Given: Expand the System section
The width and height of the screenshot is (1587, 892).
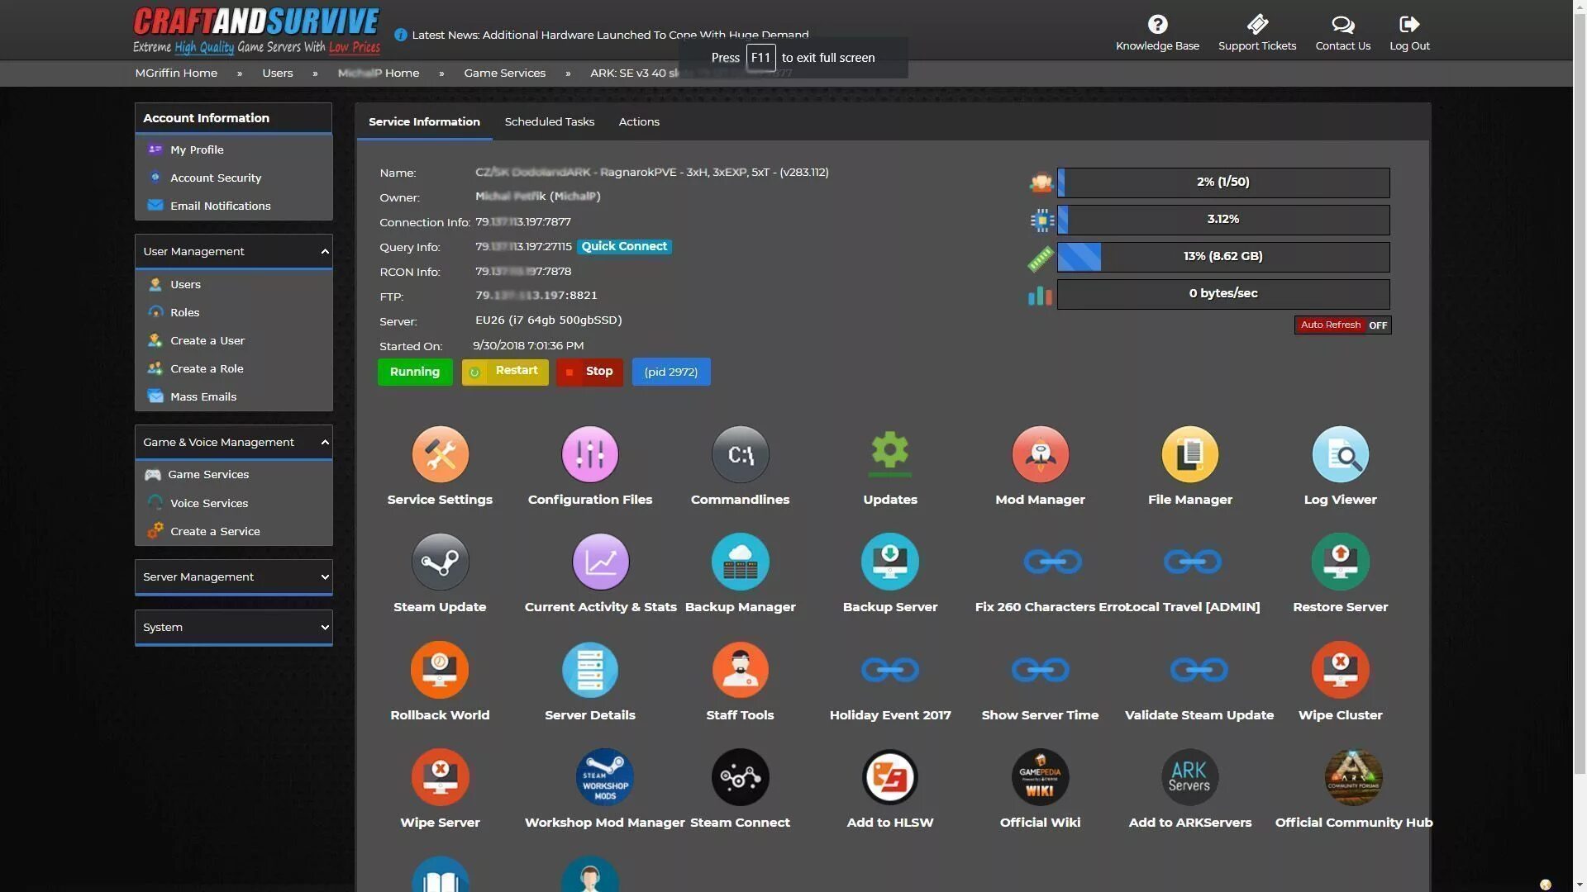Looking at the screenshot, I should [x=233, y=628].
